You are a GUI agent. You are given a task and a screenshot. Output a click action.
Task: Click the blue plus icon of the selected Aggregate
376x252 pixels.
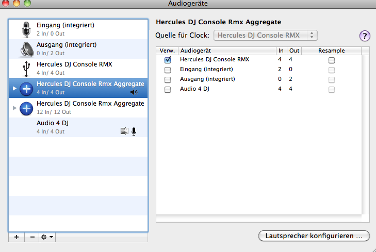26,89
